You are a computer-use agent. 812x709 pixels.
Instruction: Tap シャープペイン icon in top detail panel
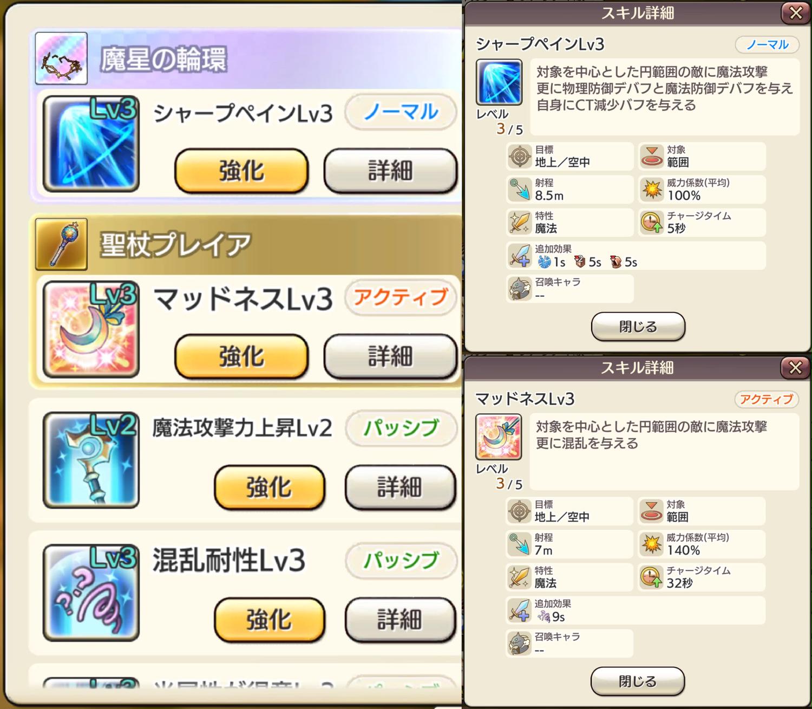pos(499,82)
